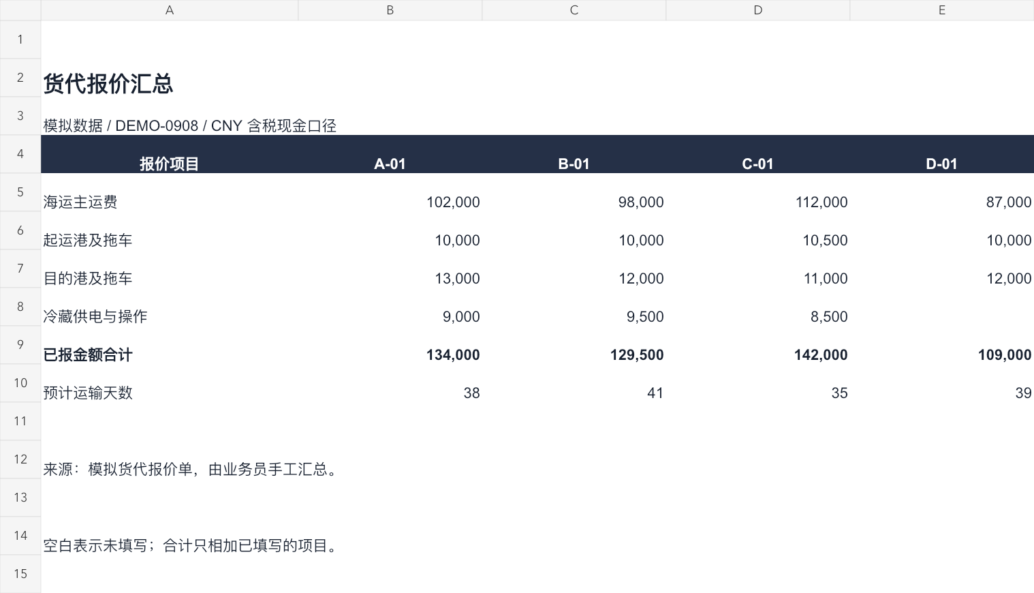Click the subtitle containing DEMO-0908
The width and height of the screenshot is (1034, 593).
[190, 125]
